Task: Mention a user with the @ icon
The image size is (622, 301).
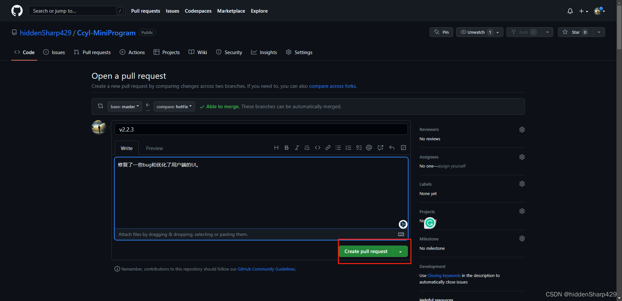Action: (369, 148)
